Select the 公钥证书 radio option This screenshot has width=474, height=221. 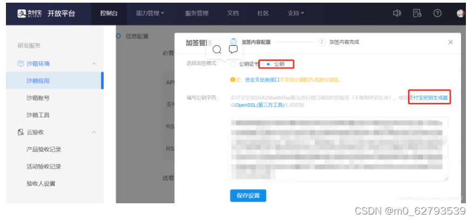coord(233,65)
